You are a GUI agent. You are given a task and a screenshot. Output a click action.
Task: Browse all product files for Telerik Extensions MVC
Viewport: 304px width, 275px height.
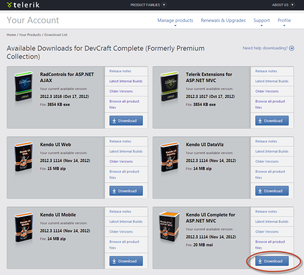point(270,104)
